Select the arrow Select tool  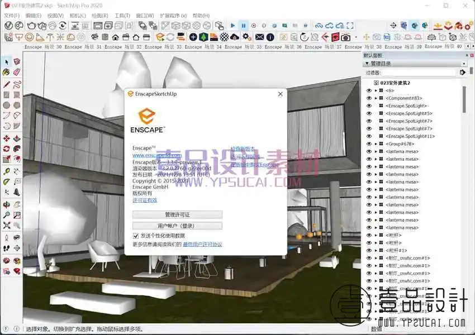pyautogui.click(x=7, y=62)
